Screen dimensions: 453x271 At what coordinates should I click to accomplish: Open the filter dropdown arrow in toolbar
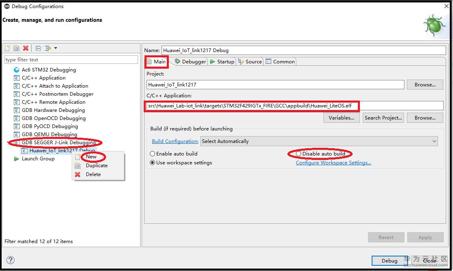pos(55,48)
